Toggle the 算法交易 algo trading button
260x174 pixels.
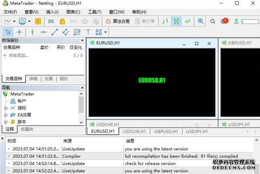(118, 21)
